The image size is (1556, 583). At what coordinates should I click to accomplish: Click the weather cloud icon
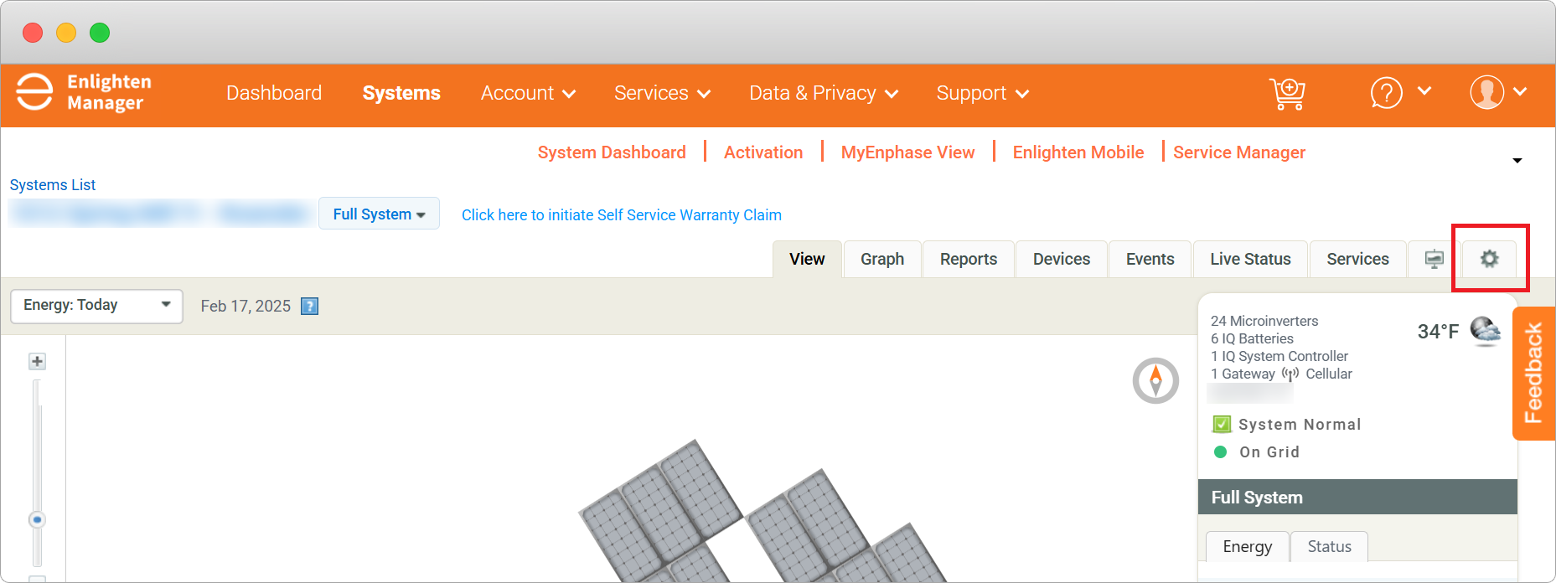coord(1485,331)
